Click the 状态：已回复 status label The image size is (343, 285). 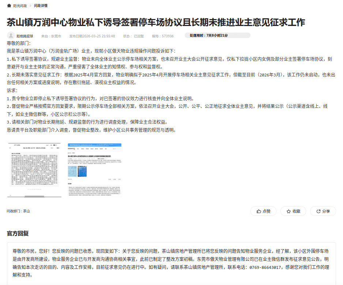click(133, 36)
